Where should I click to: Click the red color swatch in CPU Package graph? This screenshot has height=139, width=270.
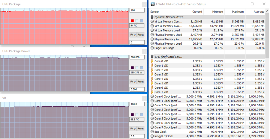pyautogui.click(x=132, y=21)
